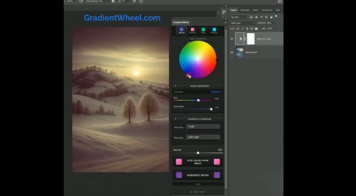Click the Hue slider handle

point(198,100)
